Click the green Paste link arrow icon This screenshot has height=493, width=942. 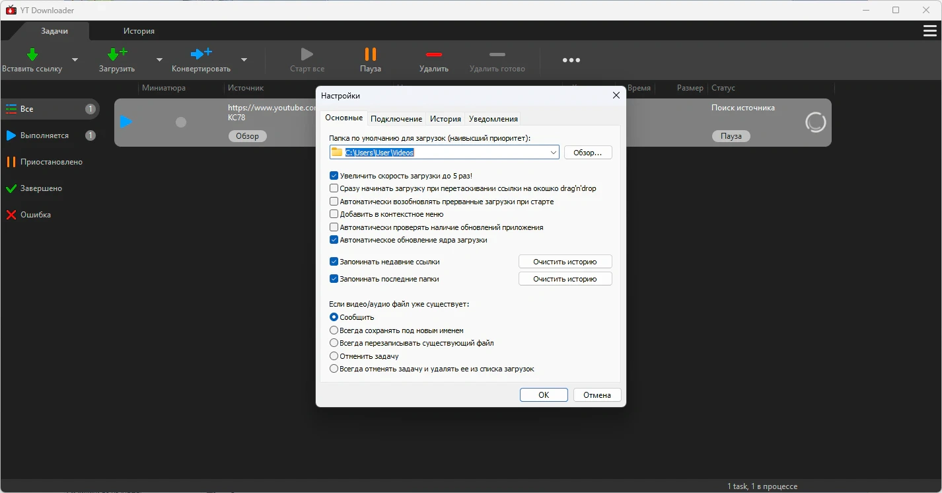[x=32, y=55]
